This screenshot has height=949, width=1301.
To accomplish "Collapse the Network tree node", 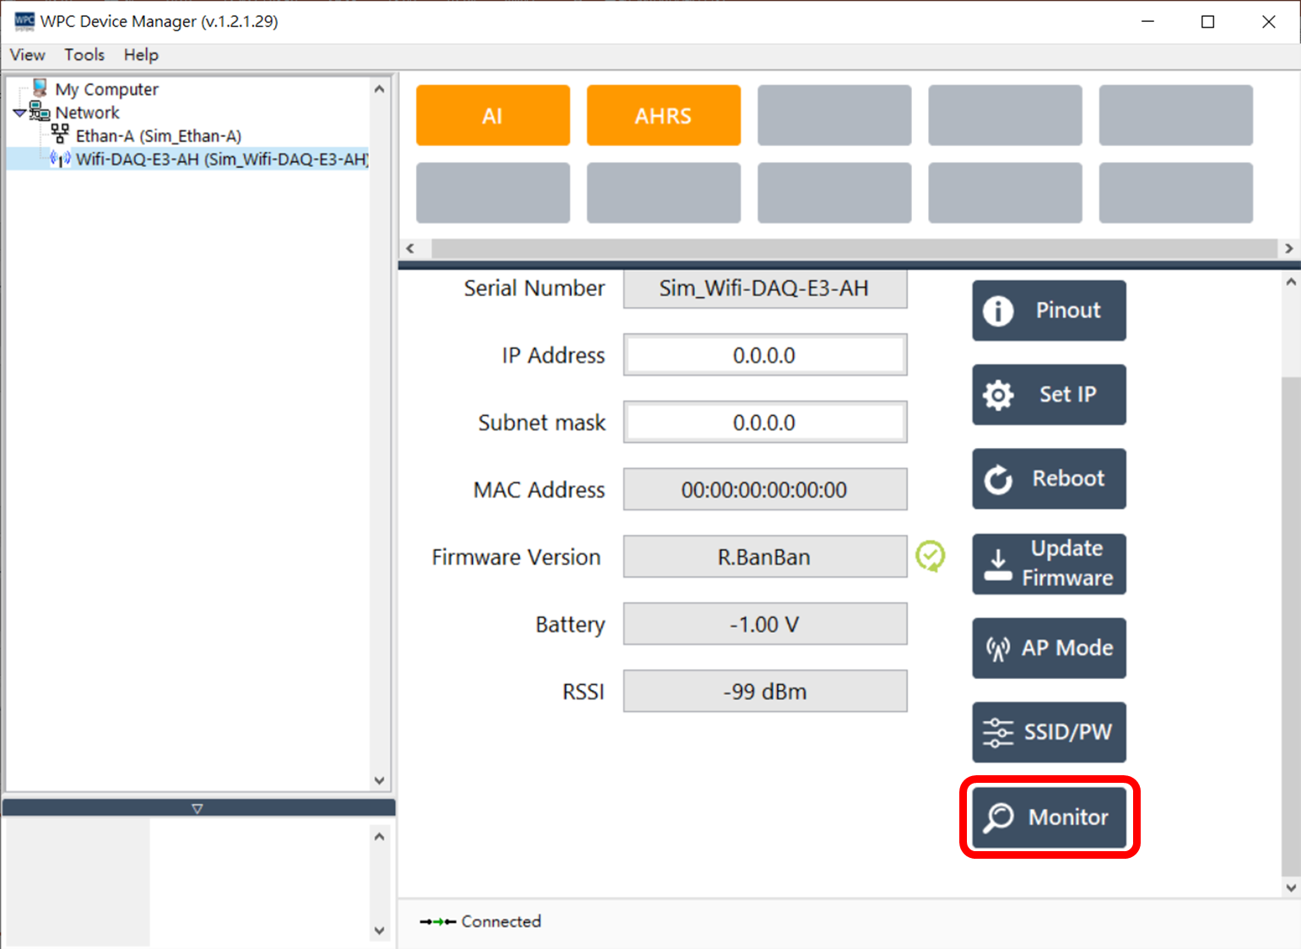I will [19, 113].
